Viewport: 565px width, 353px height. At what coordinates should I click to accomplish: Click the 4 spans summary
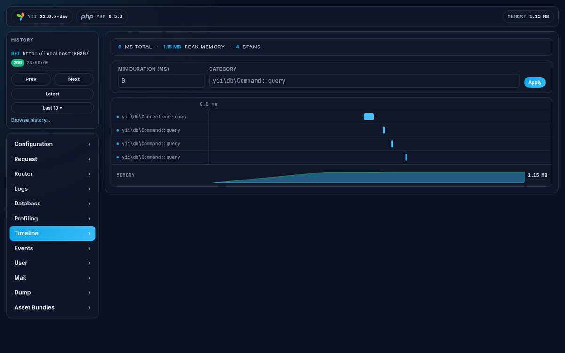pos(248,47)
